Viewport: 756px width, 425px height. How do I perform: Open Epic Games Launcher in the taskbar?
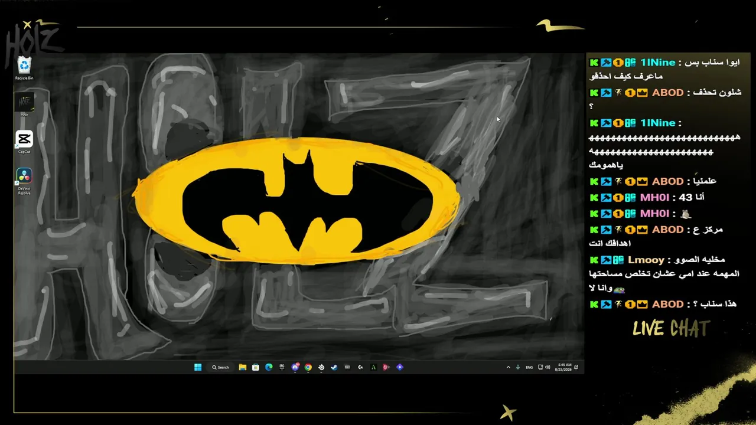[x=282, y=367]
